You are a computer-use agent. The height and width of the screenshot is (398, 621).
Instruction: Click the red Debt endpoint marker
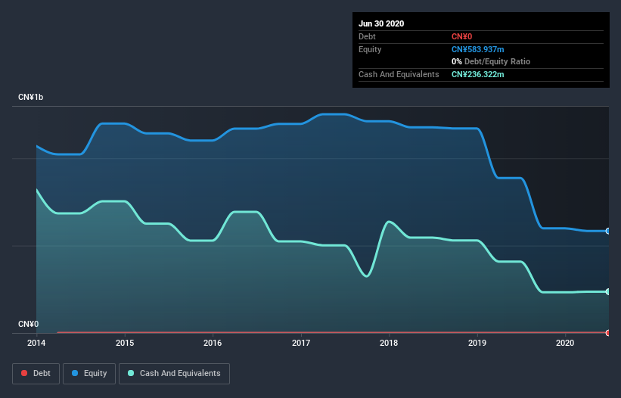click(x=608, y=333)
